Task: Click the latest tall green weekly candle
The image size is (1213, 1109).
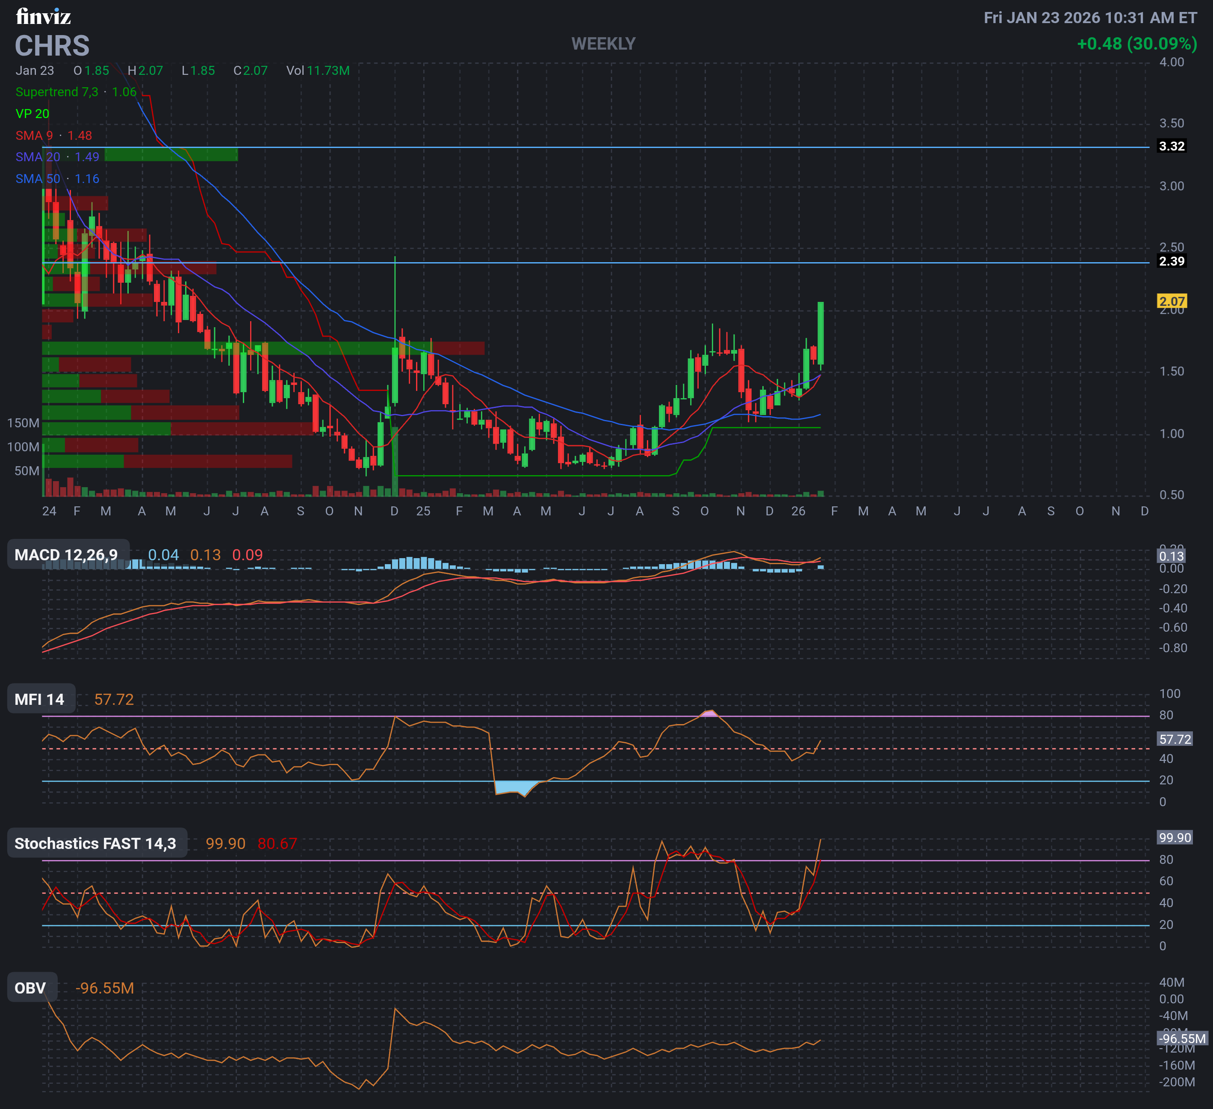Action: (820, 334)
